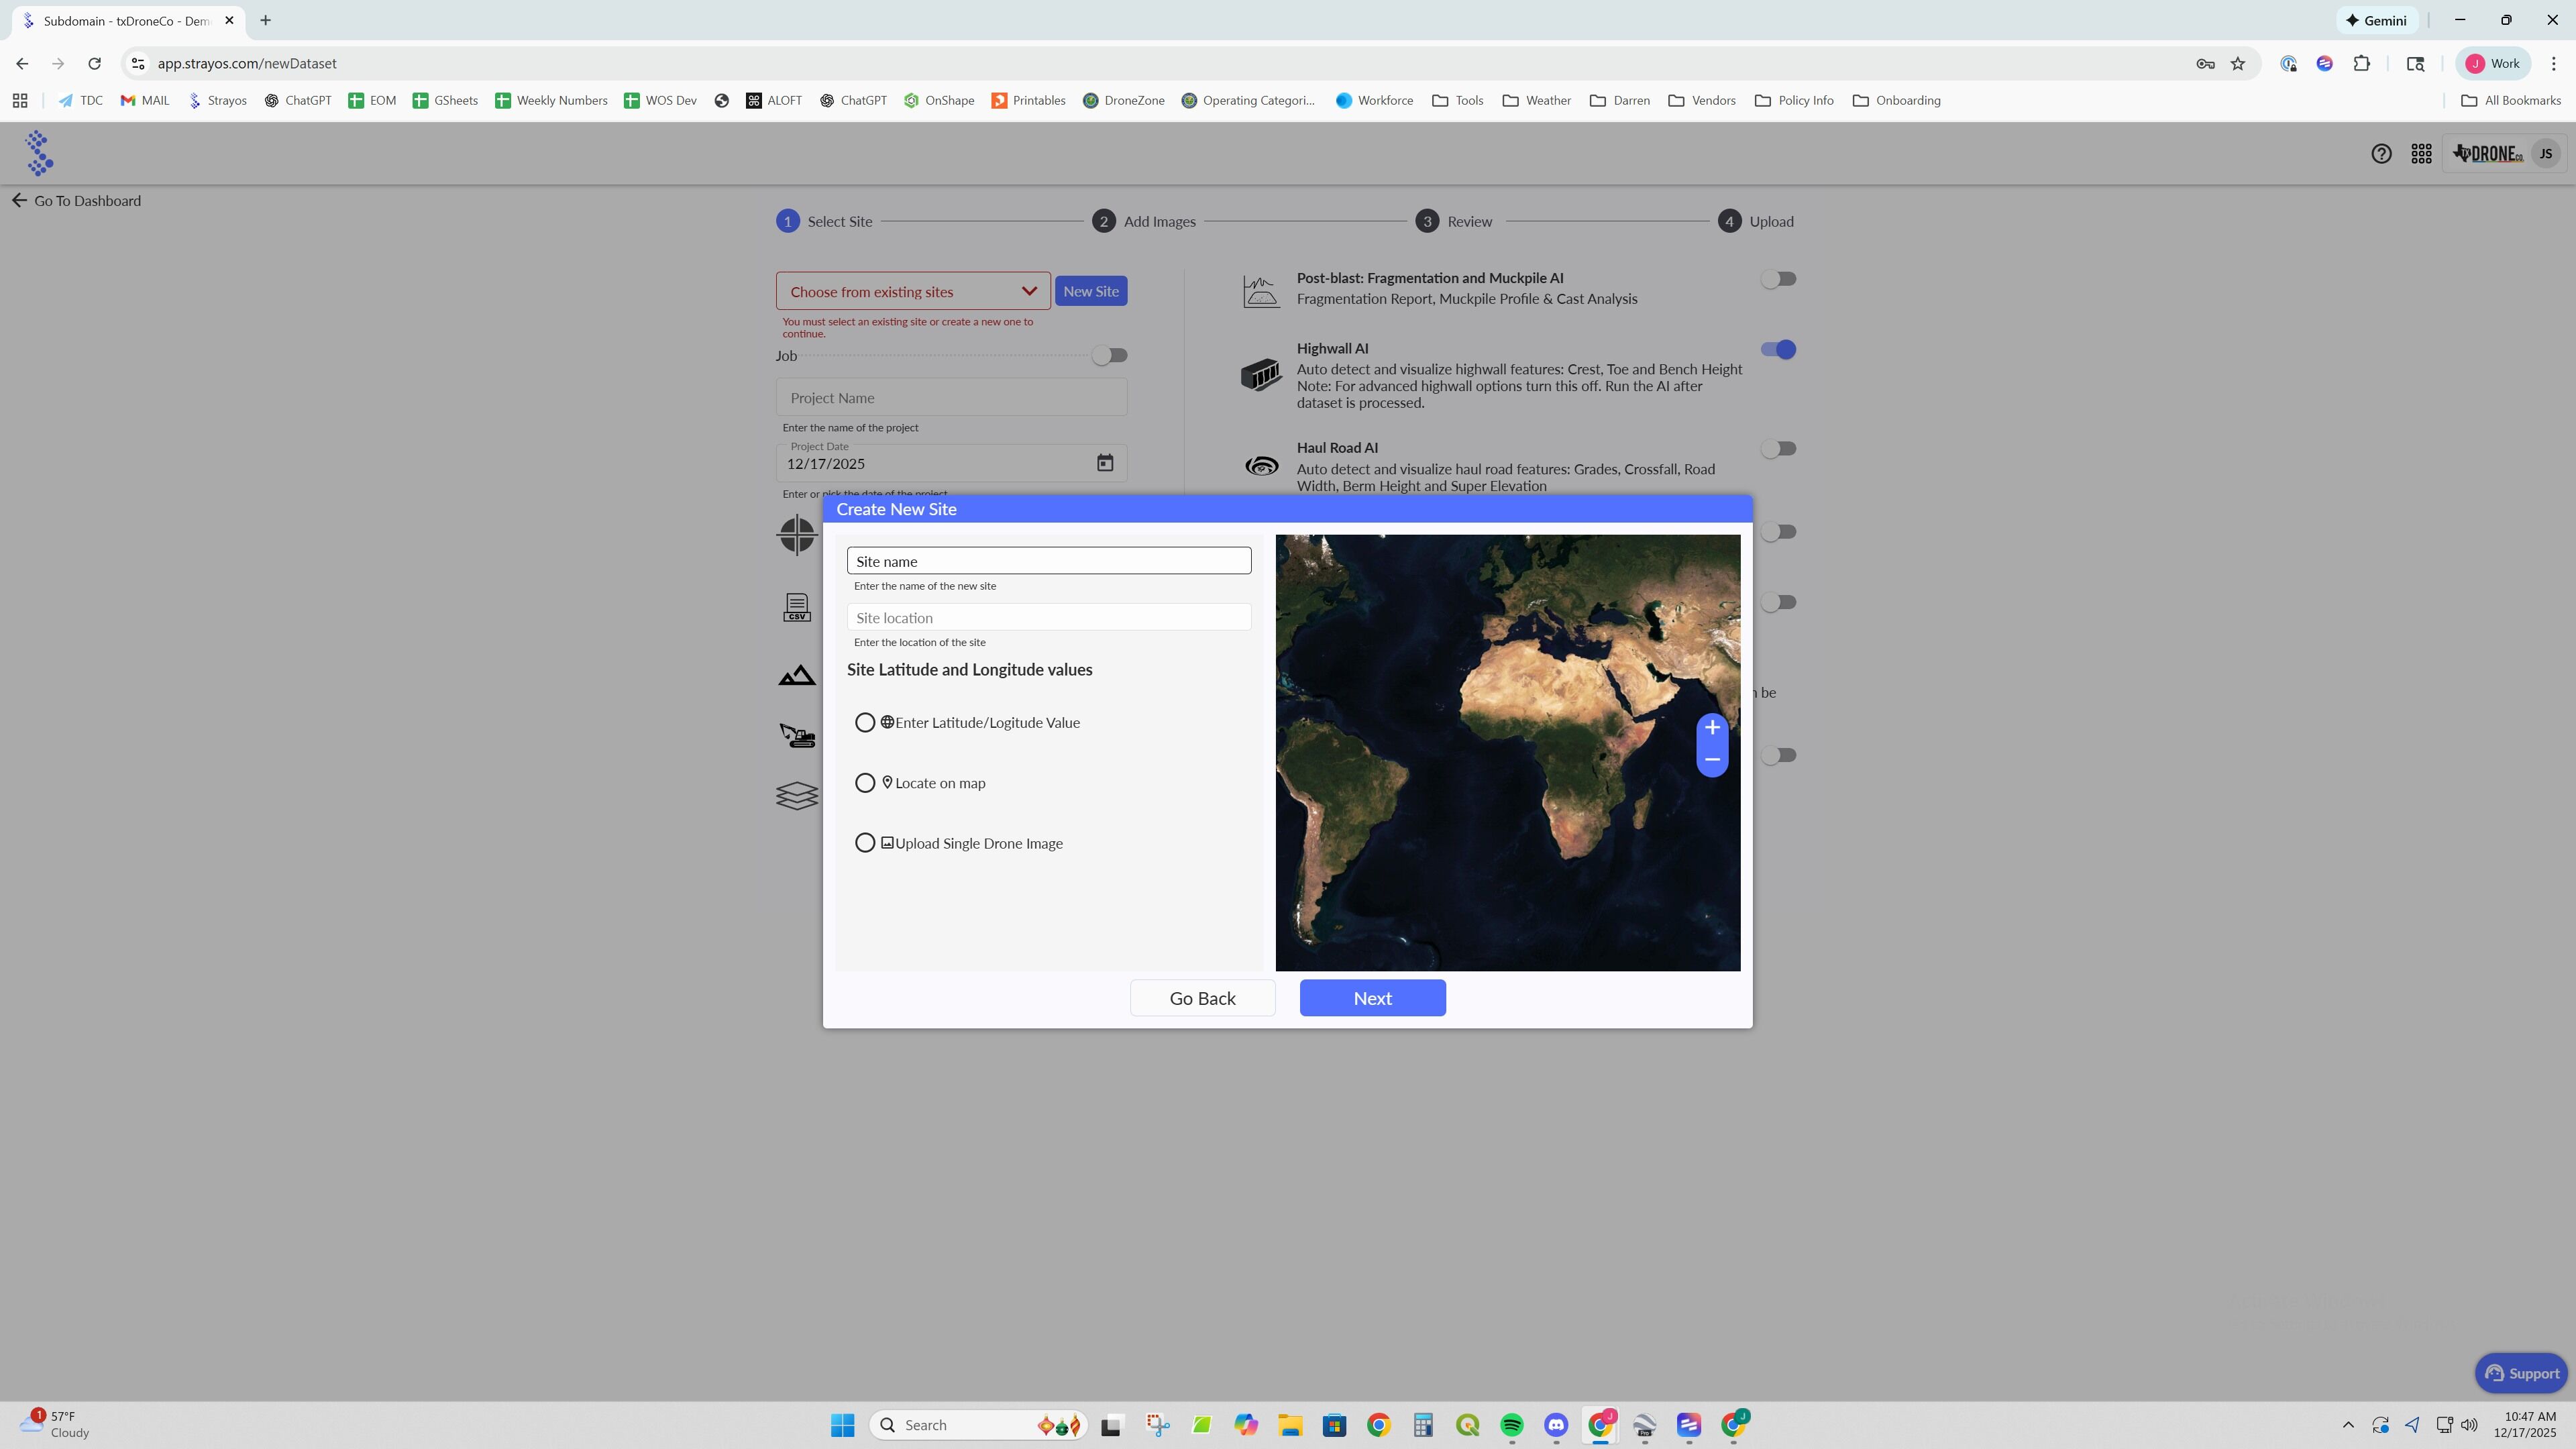The height and width of the screenshot is (1449, 2576).
Task: Select Enter Latitude/Logitude Value option
Action: click(865, 723)
